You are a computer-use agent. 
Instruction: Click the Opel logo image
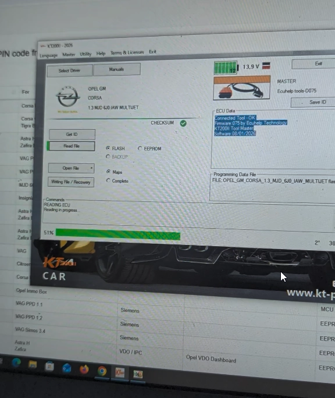click(68, 98)
